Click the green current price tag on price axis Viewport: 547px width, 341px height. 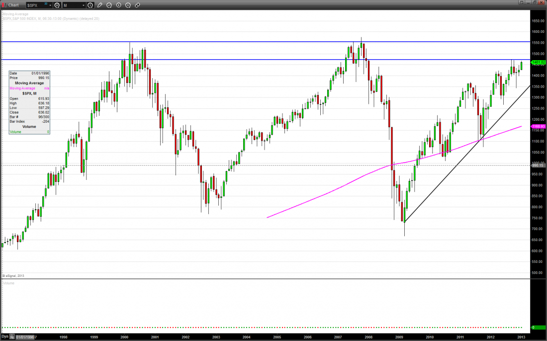coord(538,63)
